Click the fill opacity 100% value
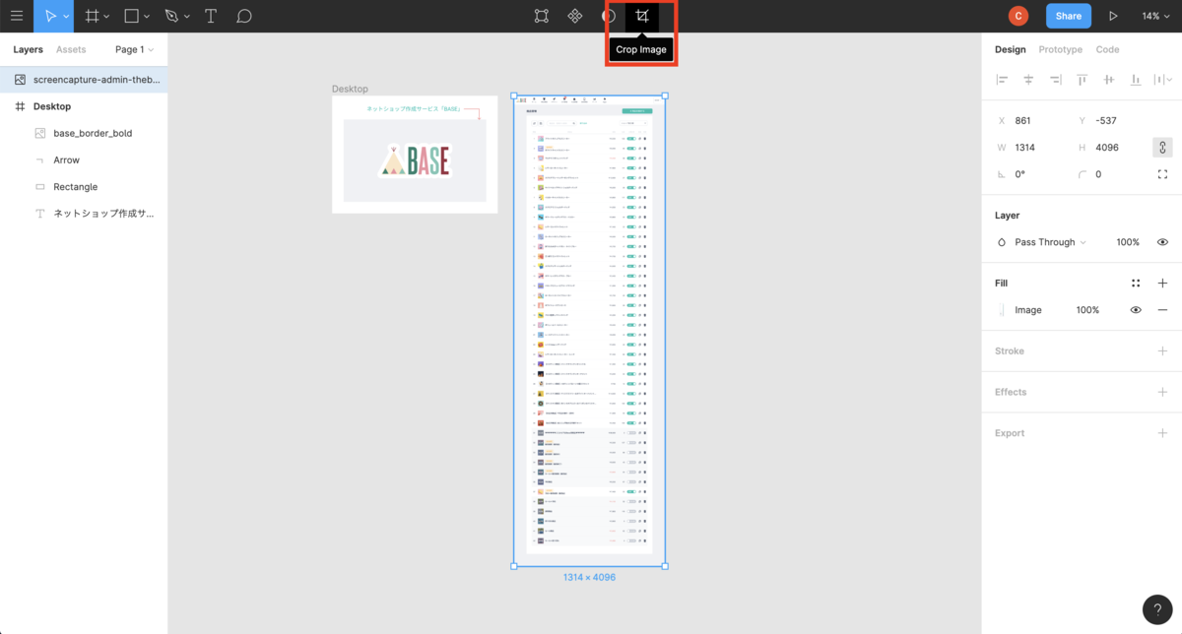 [1087, 310]
